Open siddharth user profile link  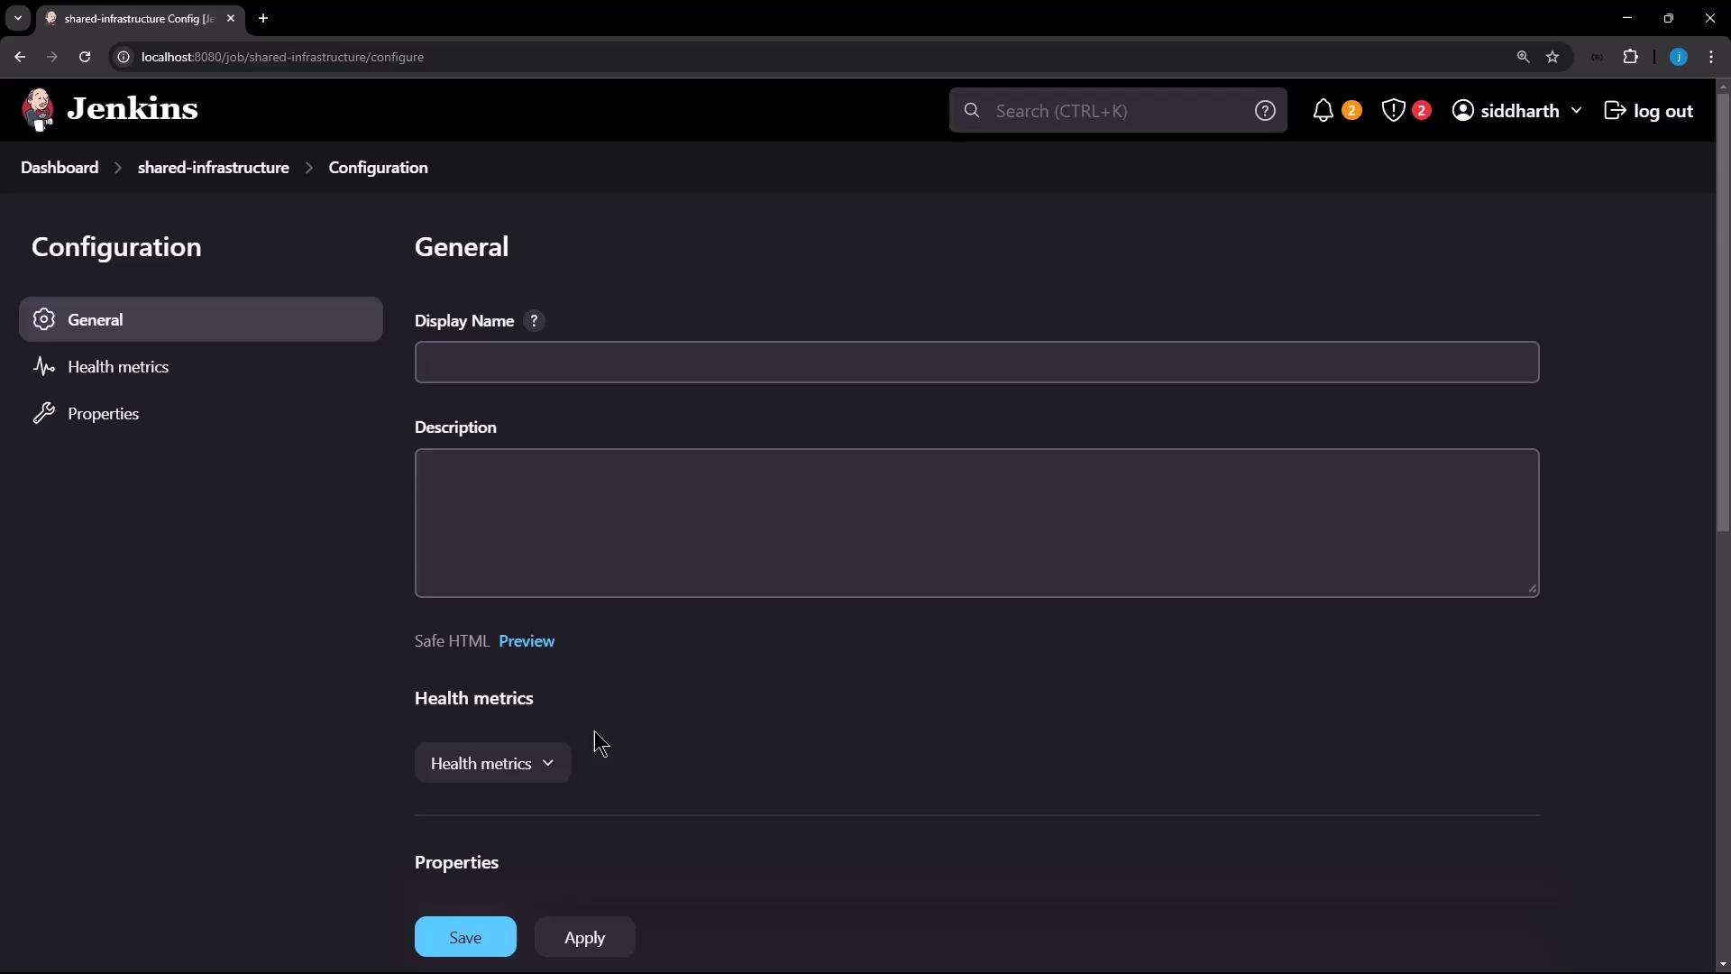[x=1519, y=111]
